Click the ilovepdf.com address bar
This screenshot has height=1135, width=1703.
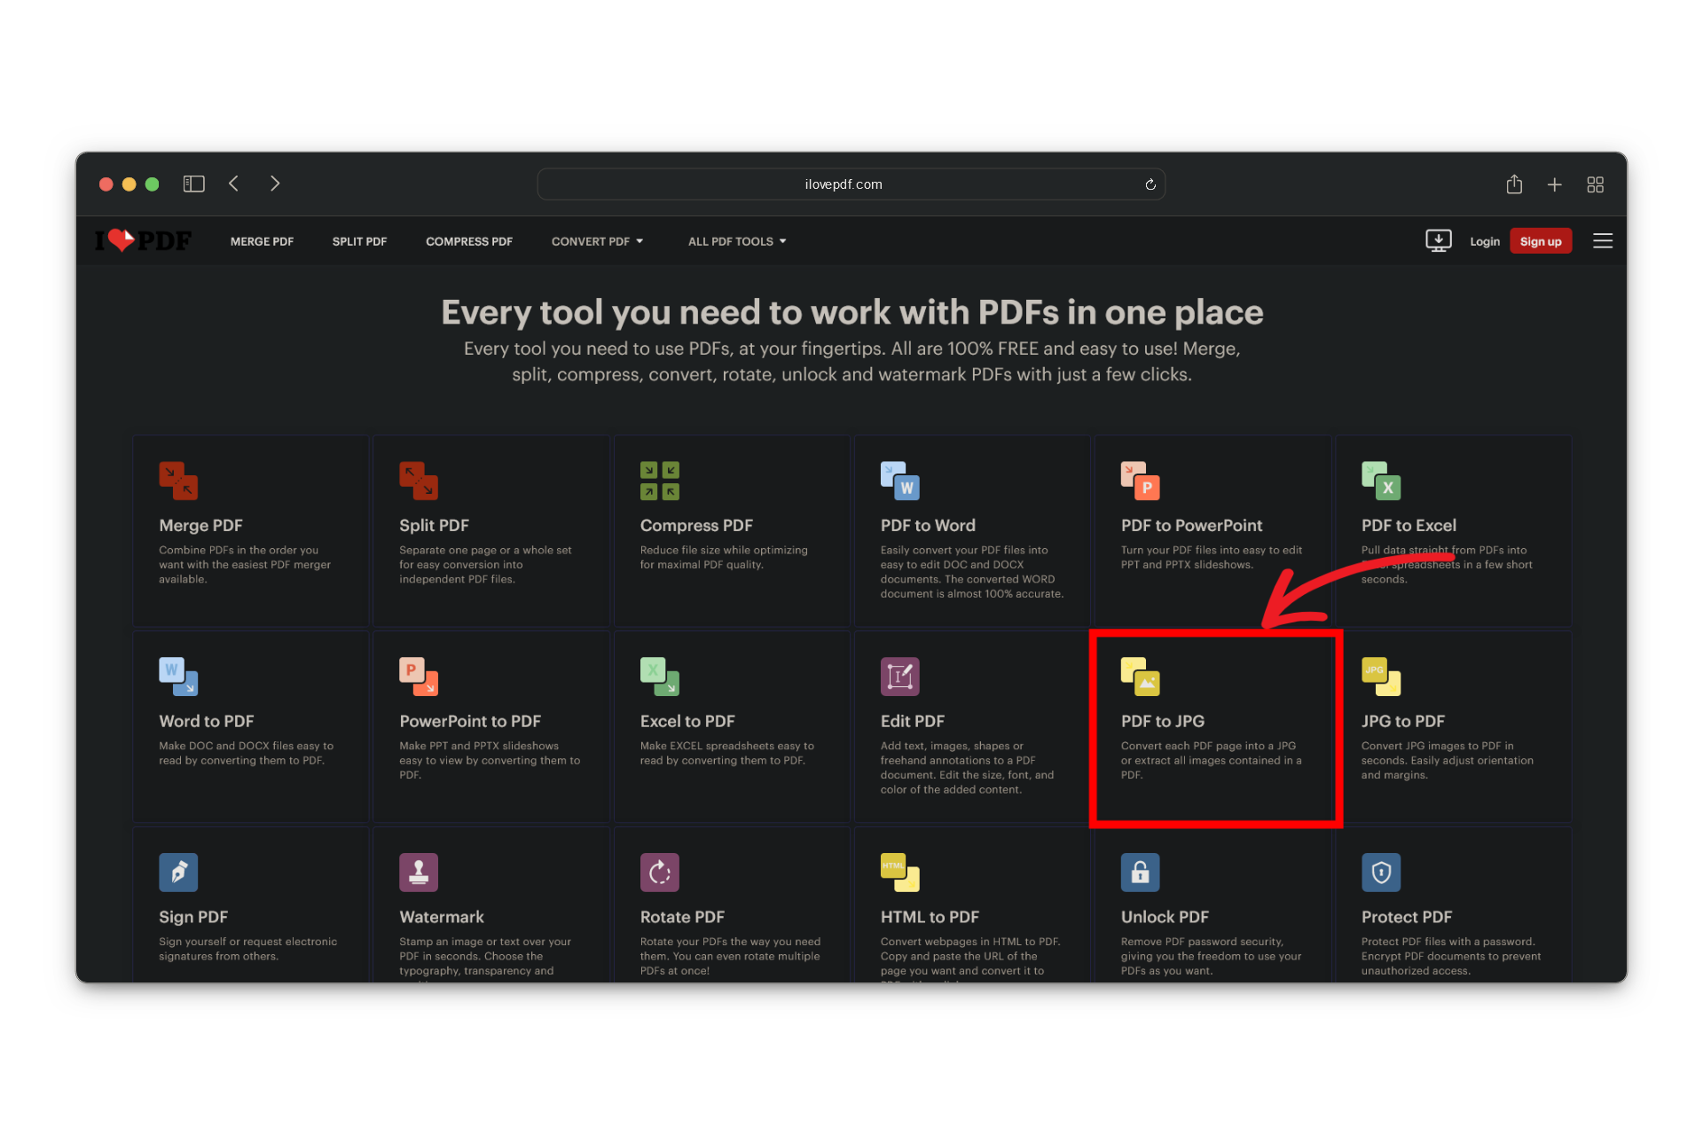(843, 184)
